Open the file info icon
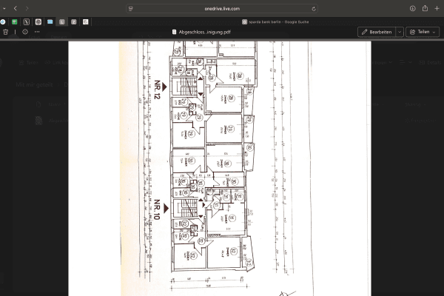 24,32
